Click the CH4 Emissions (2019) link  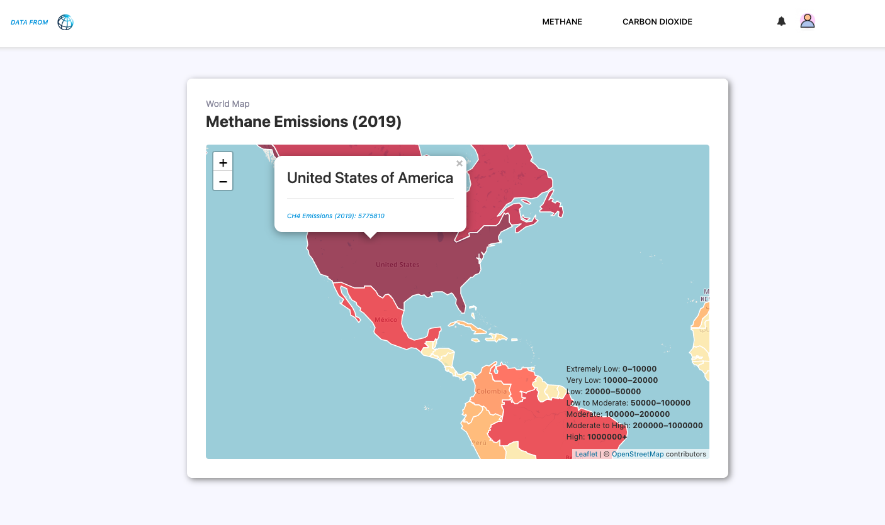pos(335,216)
